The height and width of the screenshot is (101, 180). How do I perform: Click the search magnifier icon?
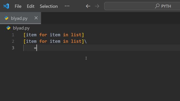click(x=157, y=6)
